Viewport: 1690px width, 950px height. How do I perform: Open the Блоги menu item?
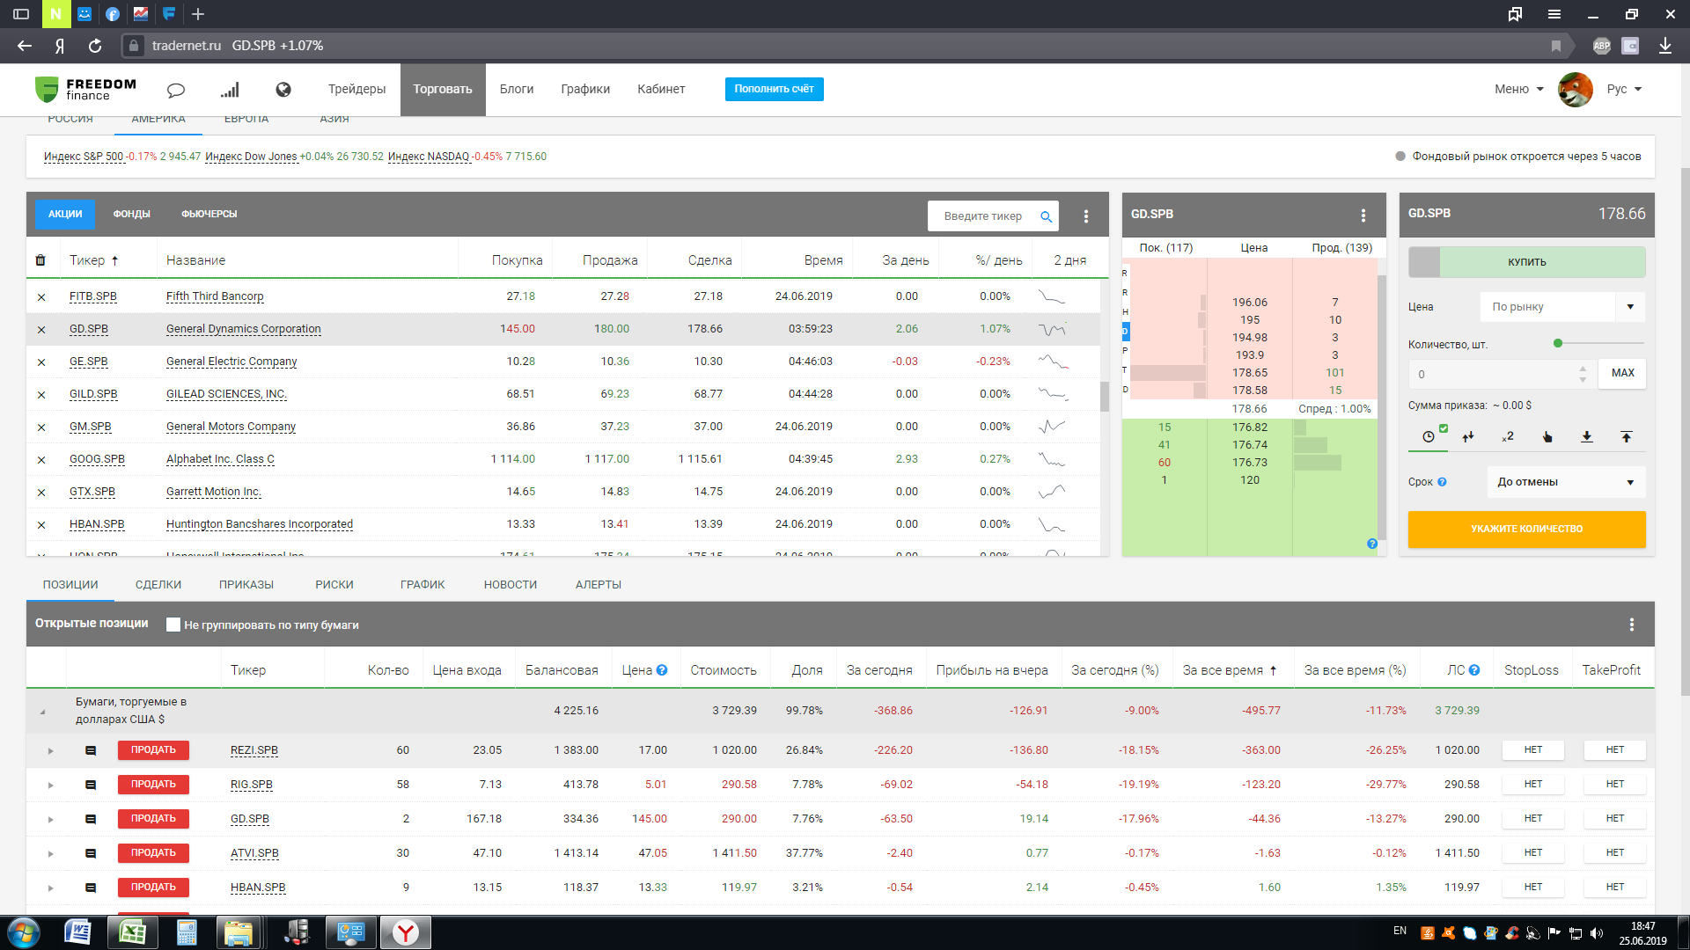pyautogui.click(x=517, y=89)
